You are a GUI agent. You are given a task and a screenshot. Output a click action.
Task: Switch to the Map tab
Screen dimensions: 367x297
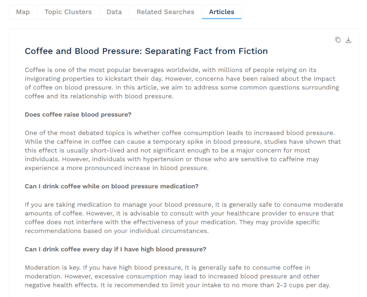click(x=23, y=12)
